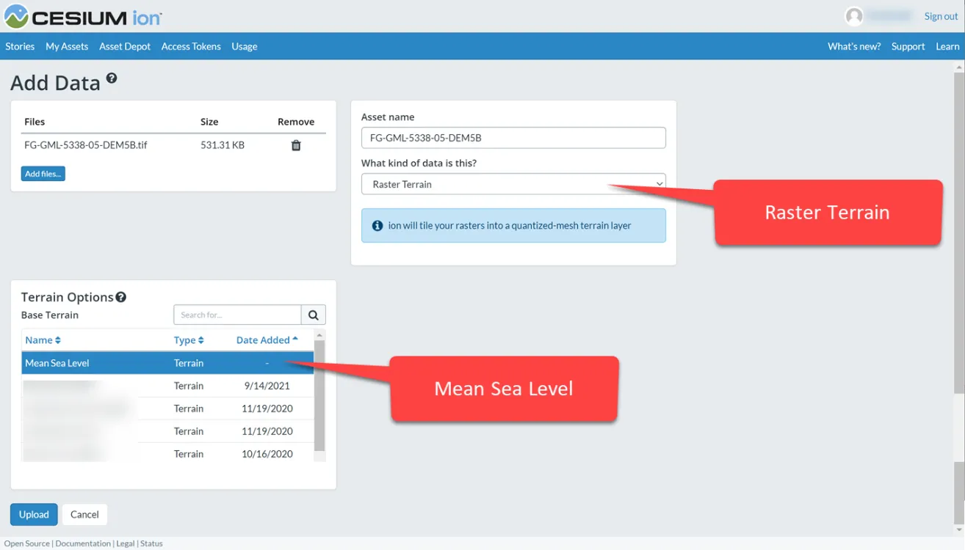965x550 pixels.
Task: Click the Sign out link
Action: (941, 16)
